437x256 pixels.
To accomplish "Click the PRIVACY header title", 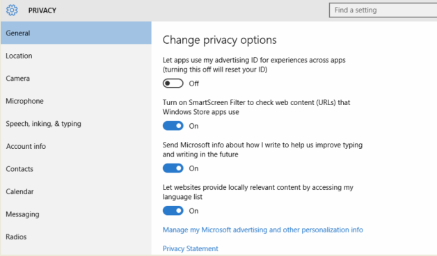I will (x=42, y=10).
